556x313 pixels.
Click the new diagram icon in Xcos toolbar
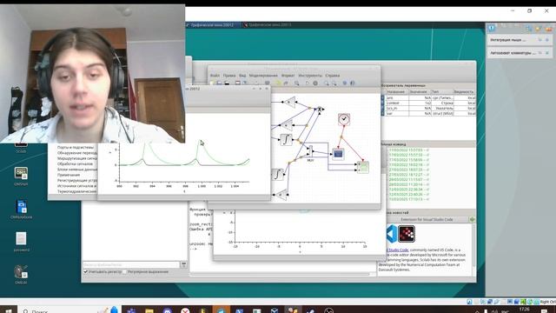[x=212, y=83]
